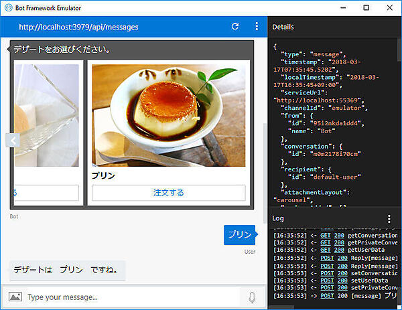Click the Bot Framework Emulator app icon

tap(9, 7)
